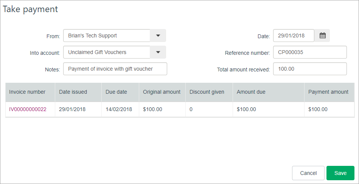Click the Into account field Unclaimed Gift Vouchers
Viewport: 359px width, 184px height.
point(107,53)
